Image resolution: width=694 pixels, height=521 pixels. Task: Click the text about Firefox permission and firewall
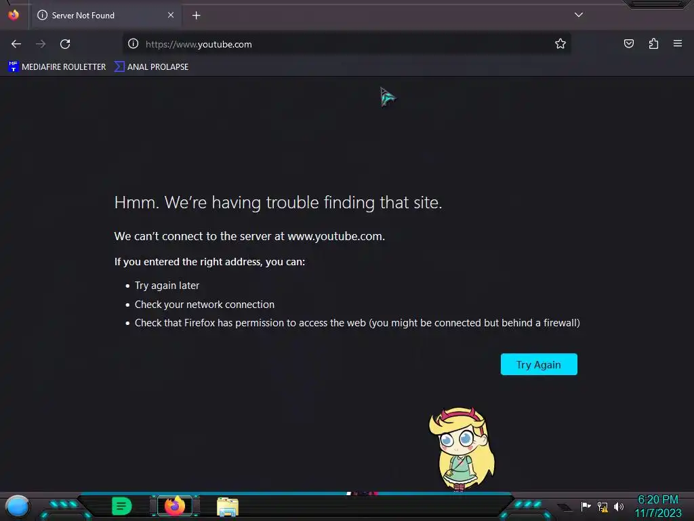pyautogui.click(x=357, y=323)
